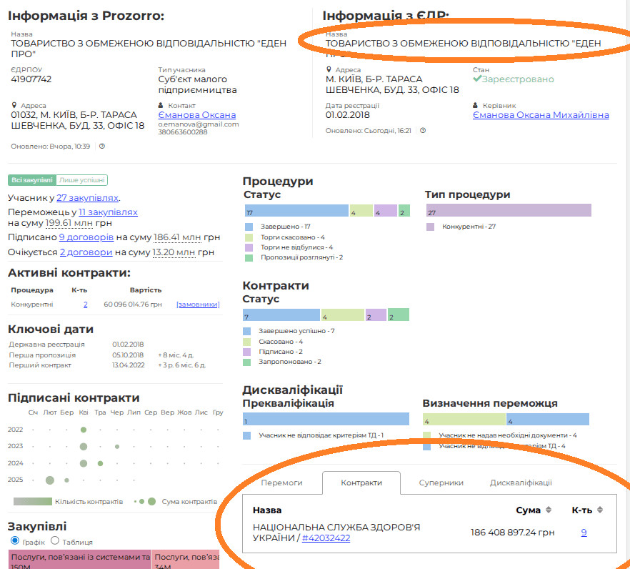
Task: Open the Суперники tab
Action: (441, 483)
